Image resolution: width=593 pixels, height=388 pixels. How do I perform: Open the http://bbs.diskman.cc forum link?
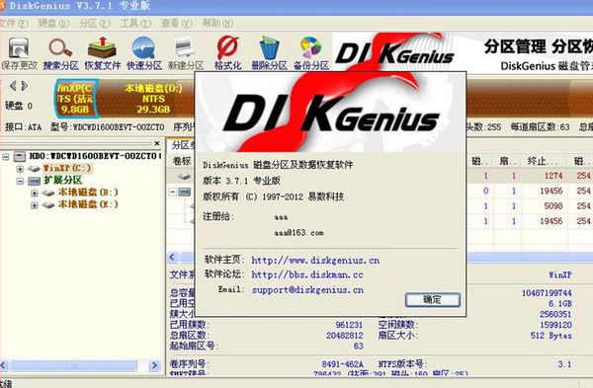click(307, 274)
